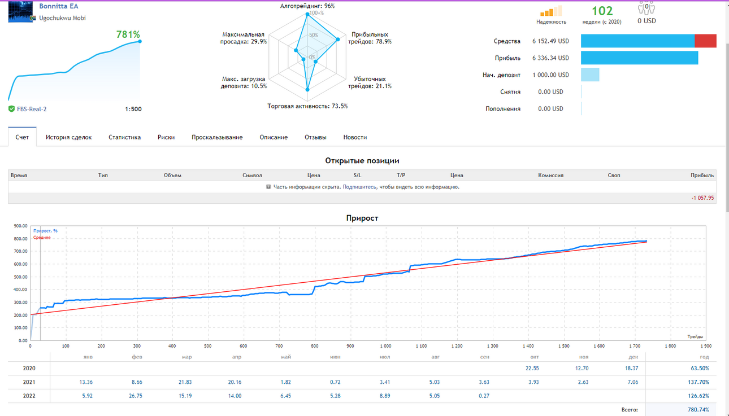Click the 781% growth figure

click(128, 34)
